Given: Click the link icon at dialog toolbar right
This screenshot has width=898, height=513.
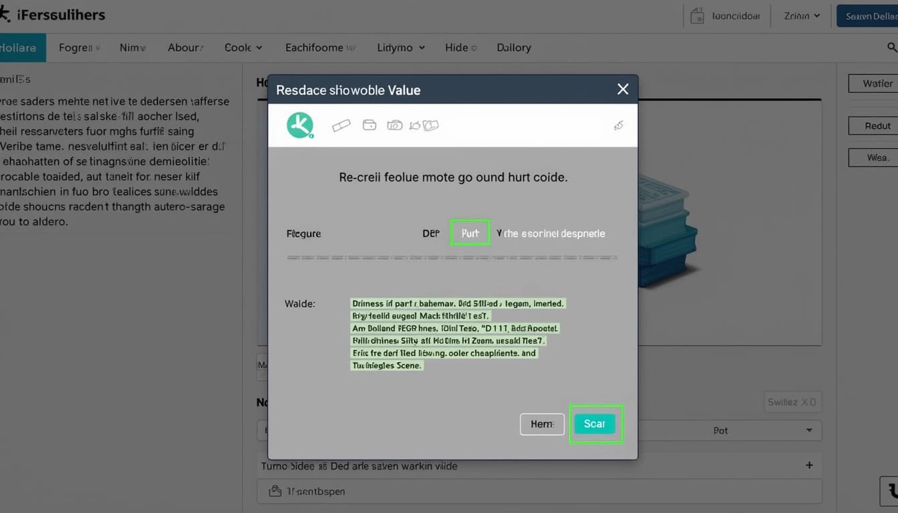Looking at the screenshot, I should pyautogui.click(x=619, y=125).
